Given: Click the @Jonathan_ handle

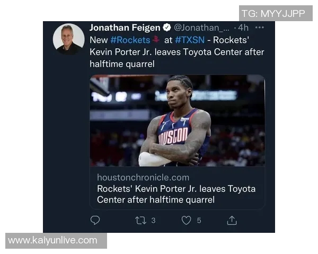Looking at the screenshot, I should (x=202, y=28).
